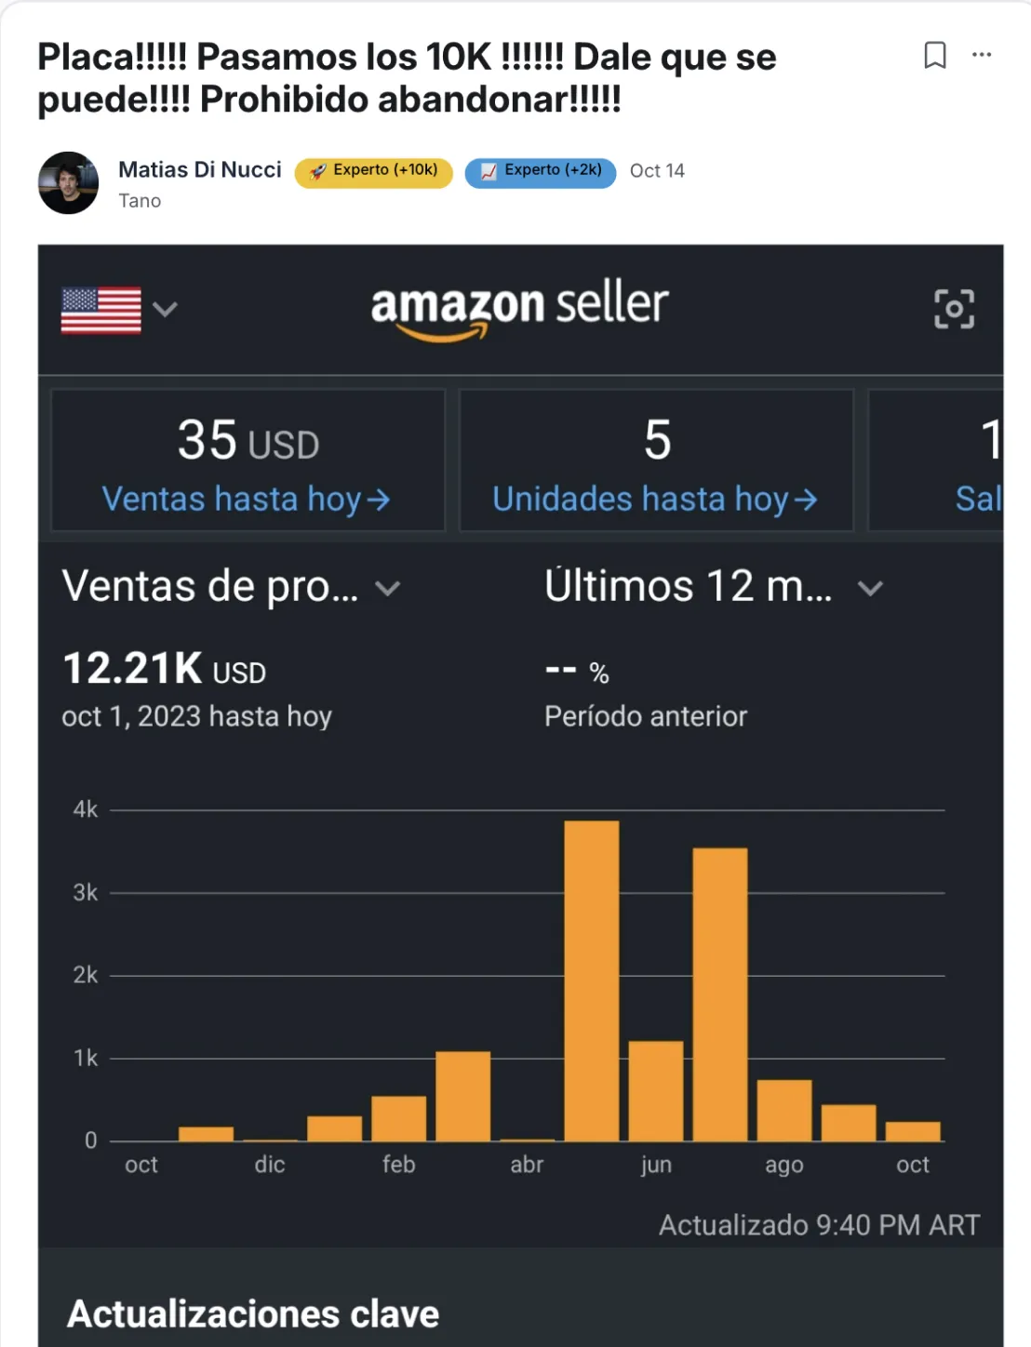Click the arrow beside Ventas hasta hoy

click(x=378, y=500)
